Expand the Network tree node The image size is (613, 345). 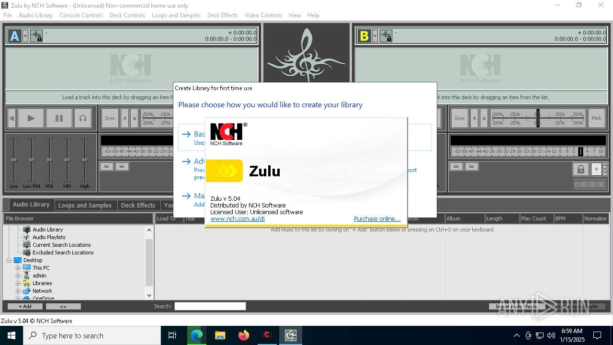(18, 291)
